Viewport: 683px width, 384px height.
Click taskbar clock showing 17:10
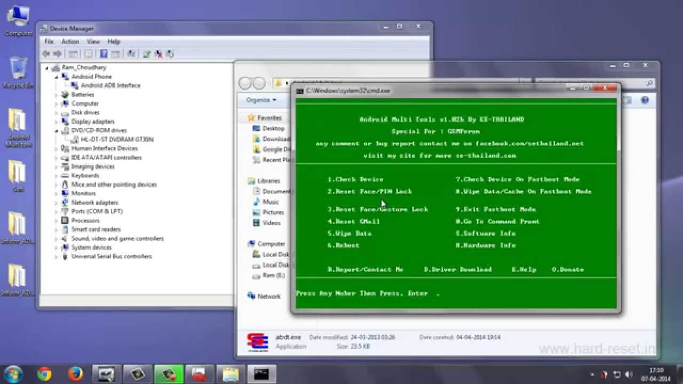pos(656,374)
